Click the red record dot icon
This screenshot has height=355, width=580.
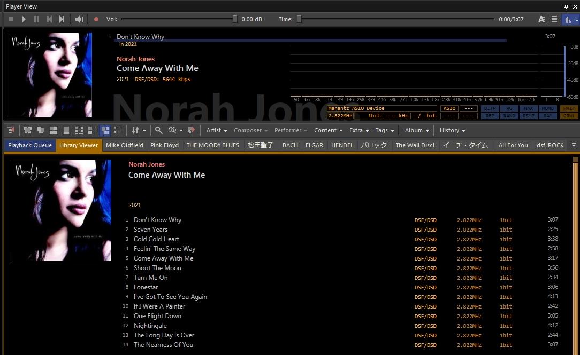tap(96, 19)
